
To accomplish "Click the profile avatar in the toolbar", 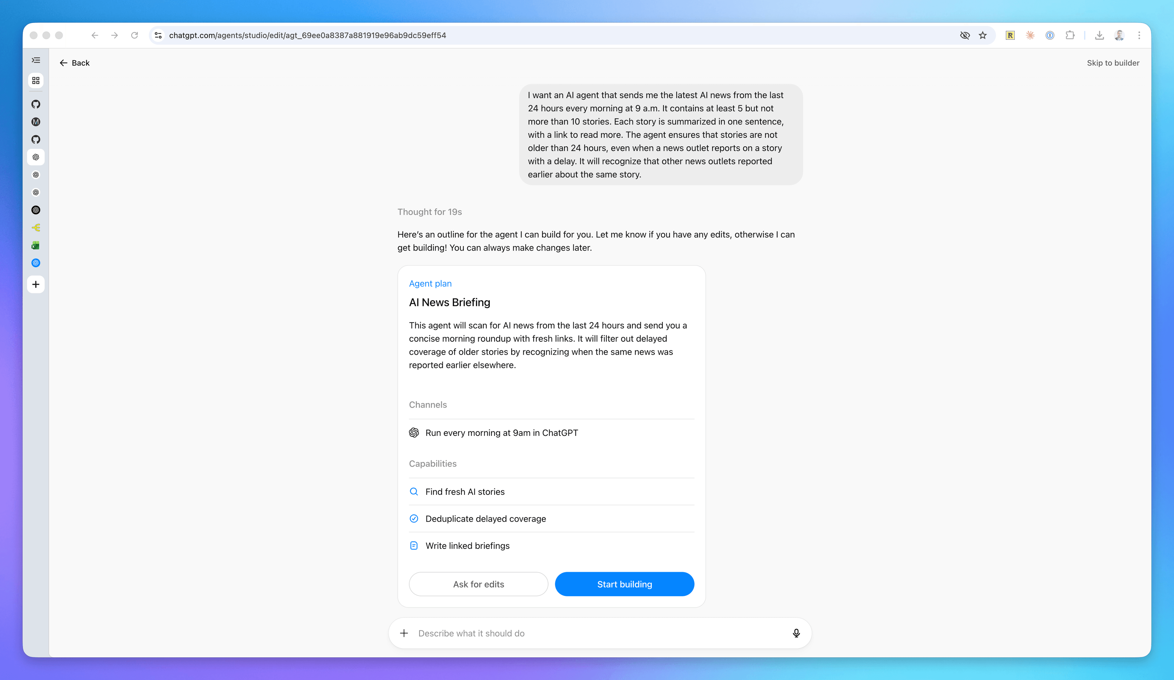I will 1120,35.
